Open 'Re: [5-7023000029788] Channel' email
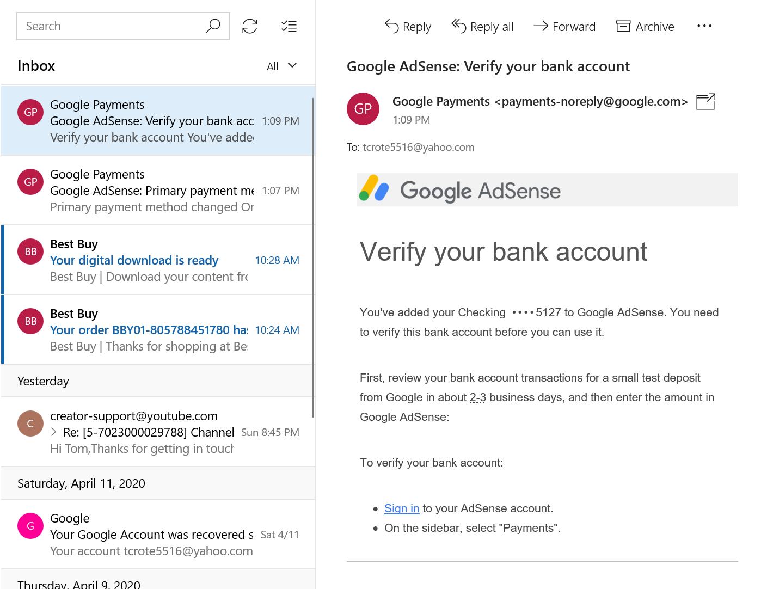This screenshot has height=589, width=767. pos(158,432)
